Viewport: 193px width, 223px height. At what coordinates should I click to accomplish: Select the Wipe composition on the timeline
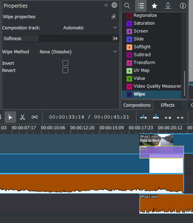(162, 152)
